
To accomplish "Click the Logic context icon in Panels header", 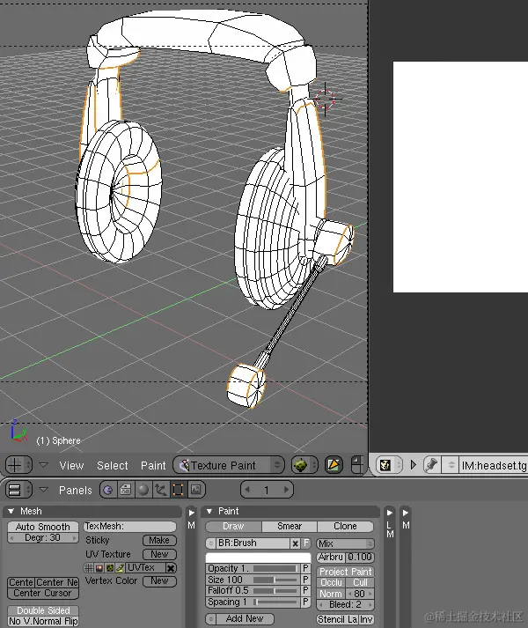I will [x=107, y=490].
